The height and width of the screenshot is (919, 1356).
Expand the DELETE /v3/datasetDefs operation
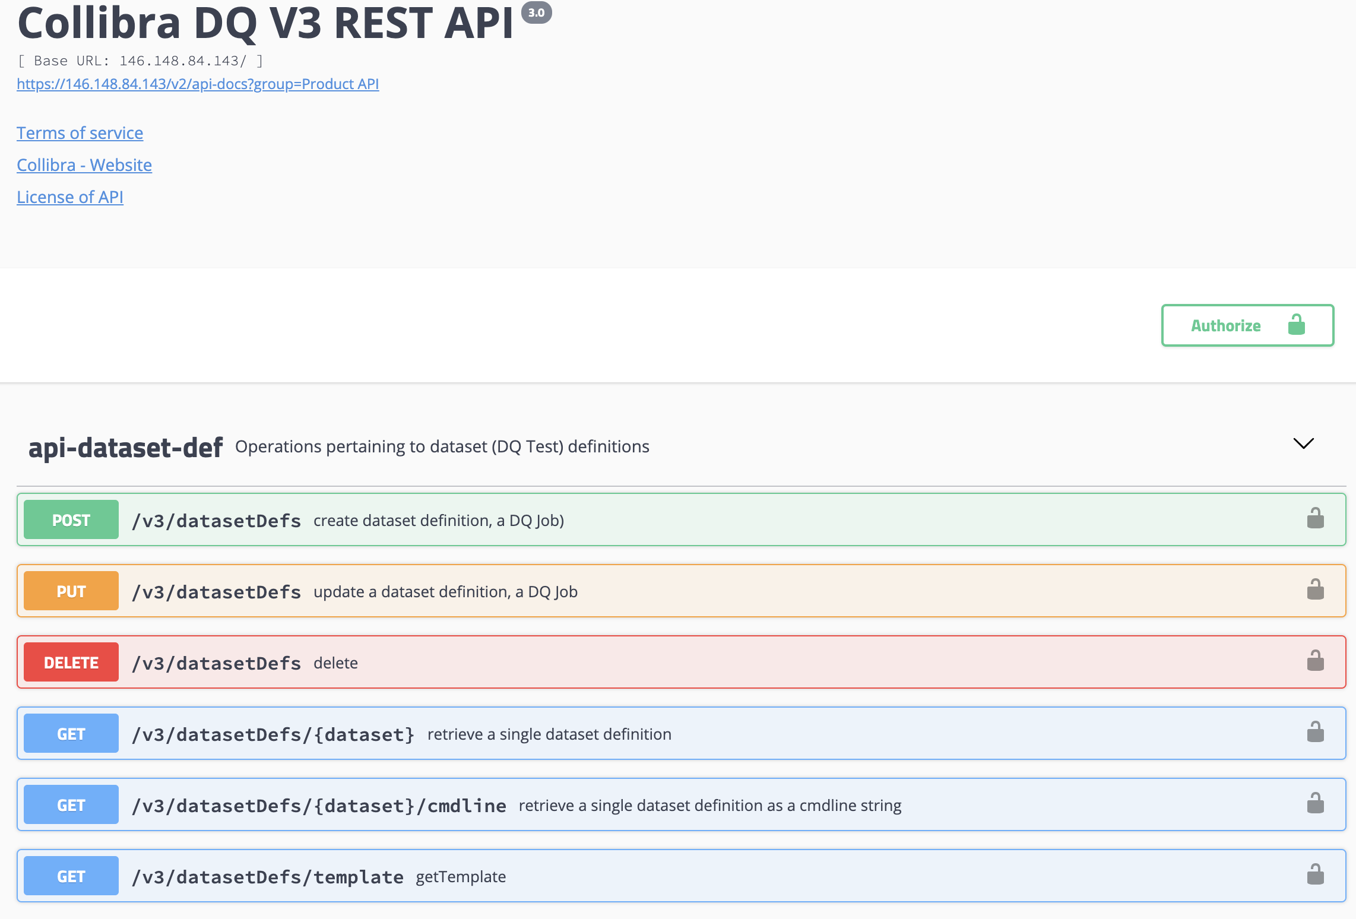coord(682,662)
